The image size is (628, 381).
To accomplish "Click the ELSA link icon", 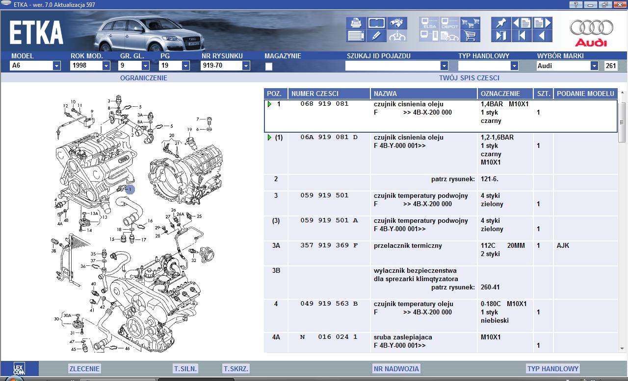I will [x=429, y=23].
